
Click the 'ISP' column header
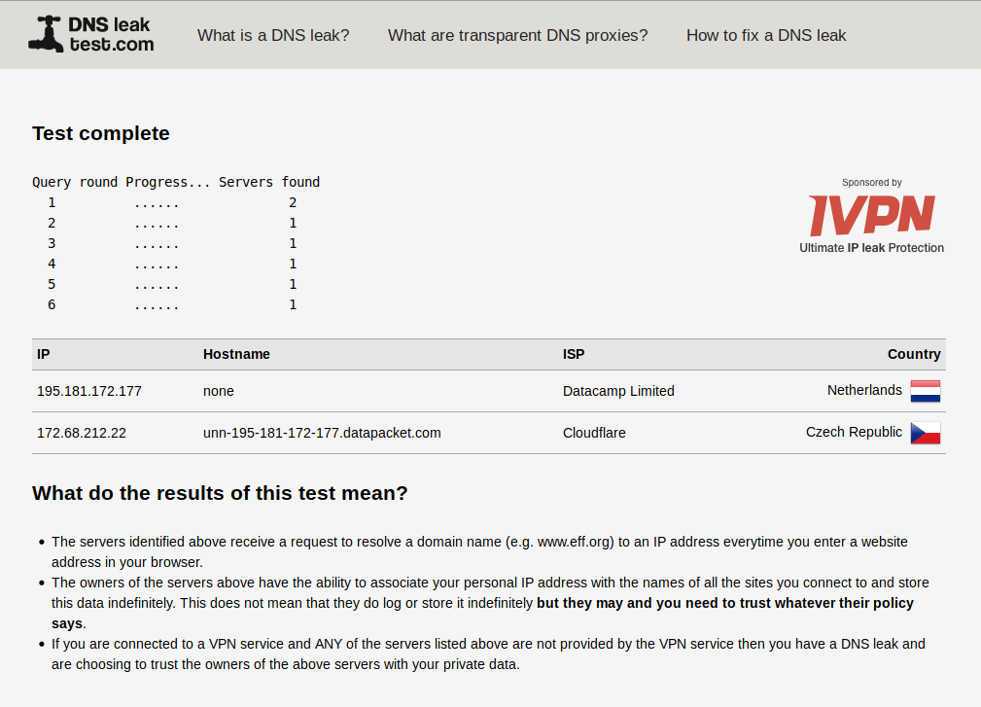pos(573,354)
